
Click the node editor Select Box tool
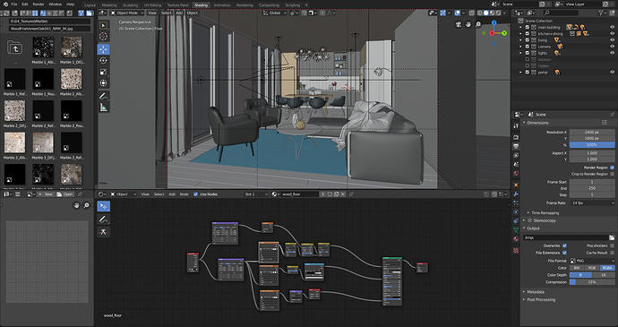(104, 206)
